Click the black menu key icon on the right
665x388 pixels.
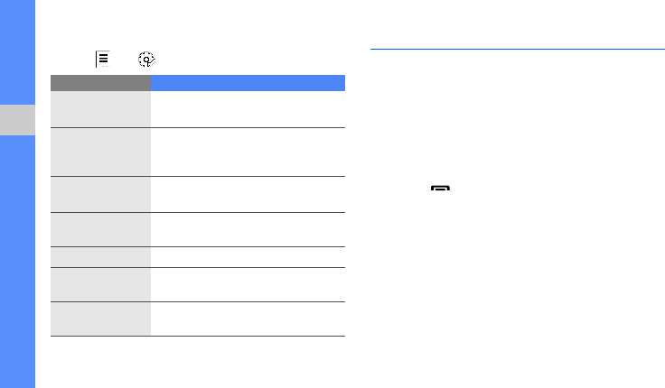[x=440, y=189]
